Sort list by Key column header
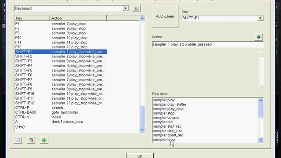The height and width of the screenshot is (158, 281). 32,18
